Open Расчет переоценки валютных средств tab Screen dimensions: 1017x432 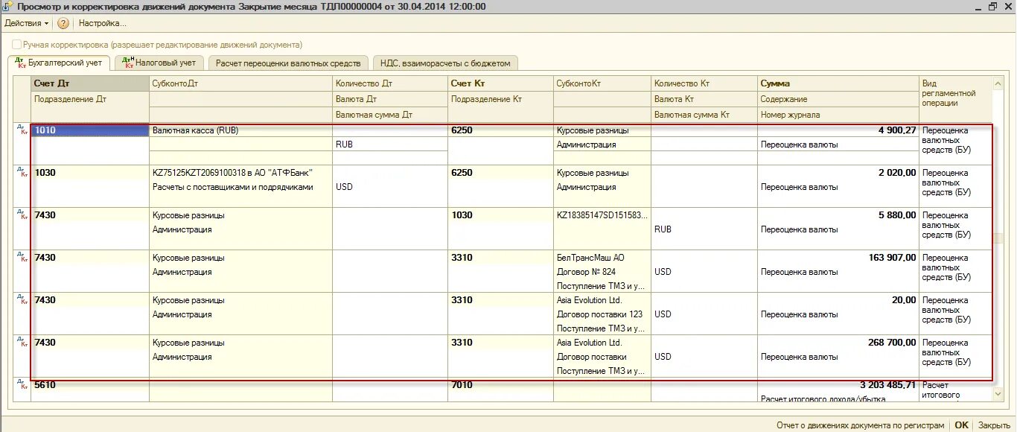(x=289, y=63)
